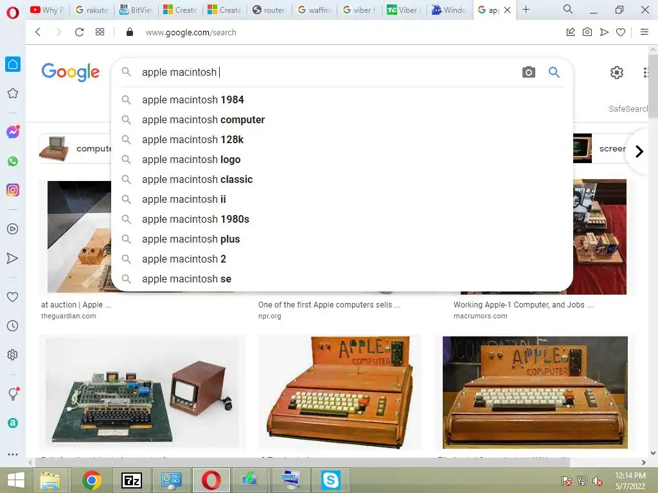The width and height of the screenshot is (658, 493).
Task: Open the green 'a' sidebar extension icon
Action: (13, 423)
